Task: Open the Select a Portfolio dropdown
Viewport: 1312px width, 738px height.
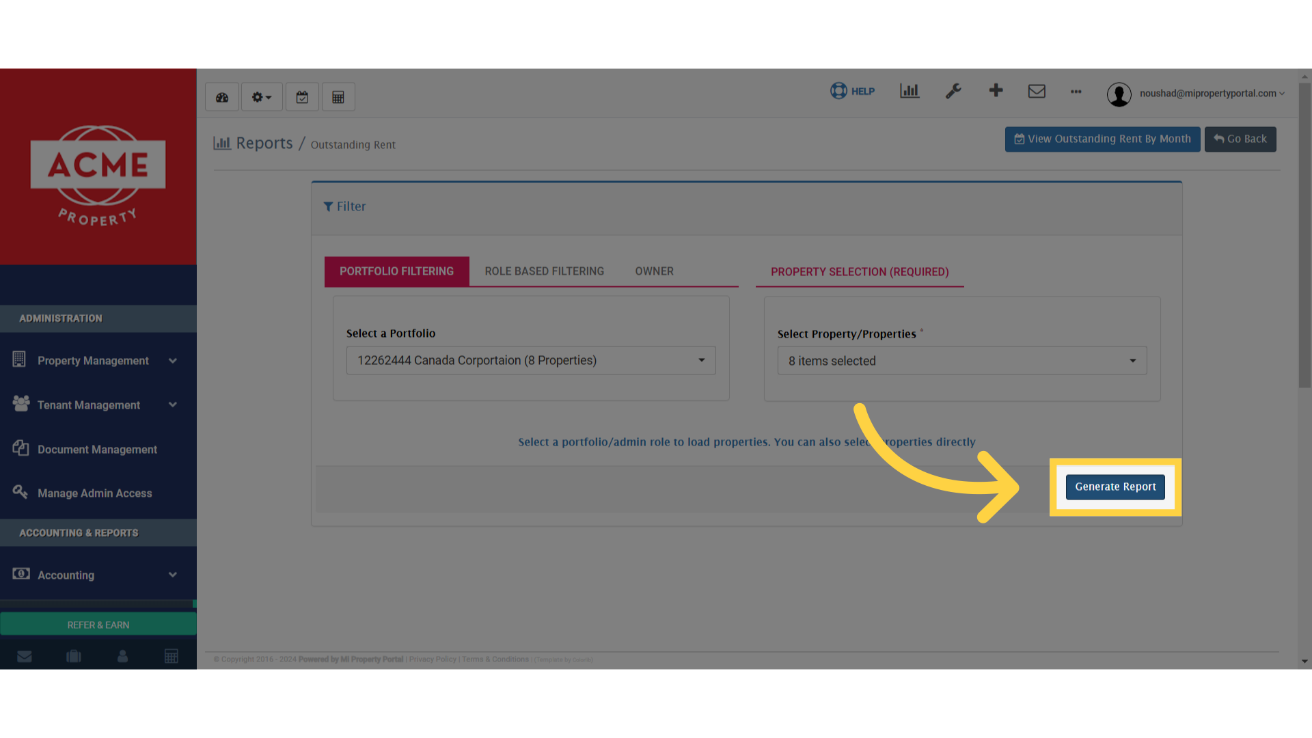Action: click(531, 361)
